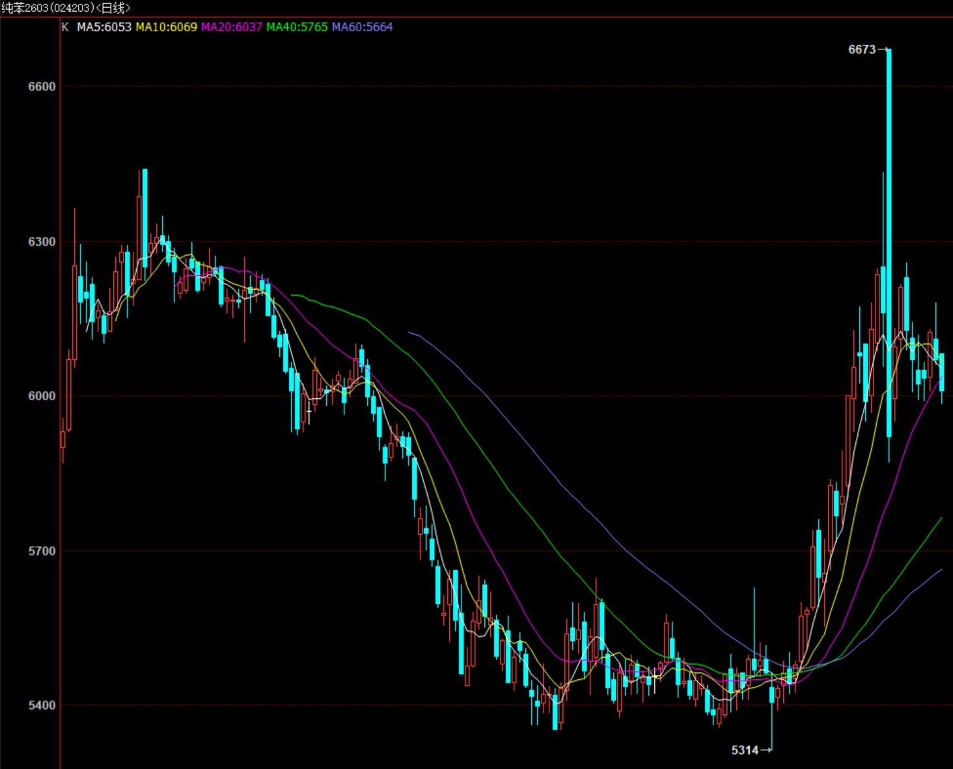Click the start of the green MA40 line
953x769 pixels.
pyautogui.click(x=292, y=295)
